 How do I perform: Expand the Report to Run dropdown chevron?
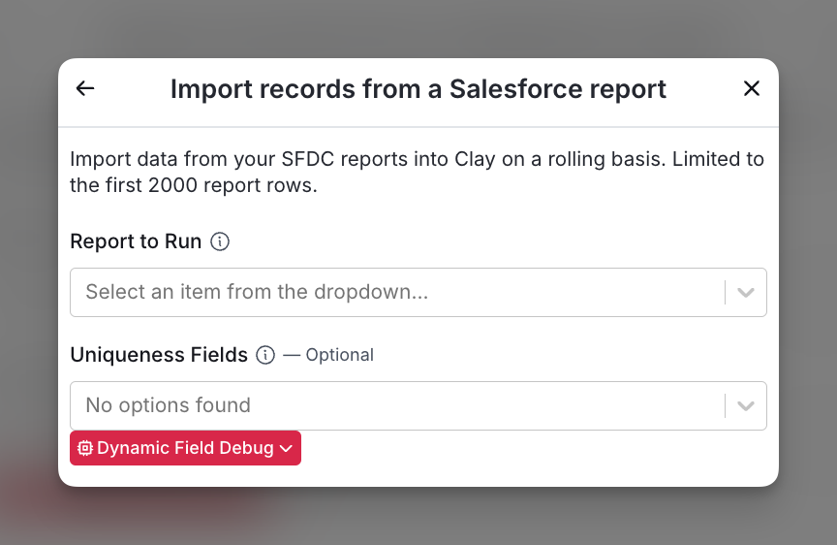(x=746, y=292)
